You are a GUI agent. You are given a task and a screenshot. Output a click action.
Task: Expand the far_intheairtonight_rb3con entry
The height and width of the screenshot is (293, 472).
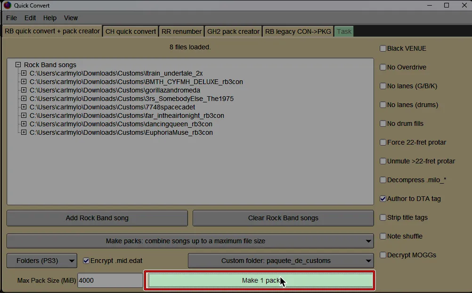24,116
